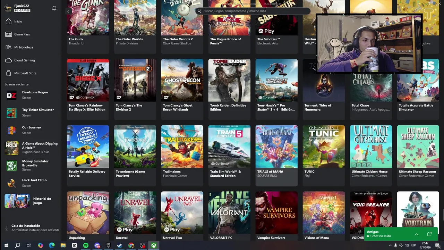Viewport: 444px width, 250px height.
Task: Open recent game Our Journey
Action: point(31,130)
